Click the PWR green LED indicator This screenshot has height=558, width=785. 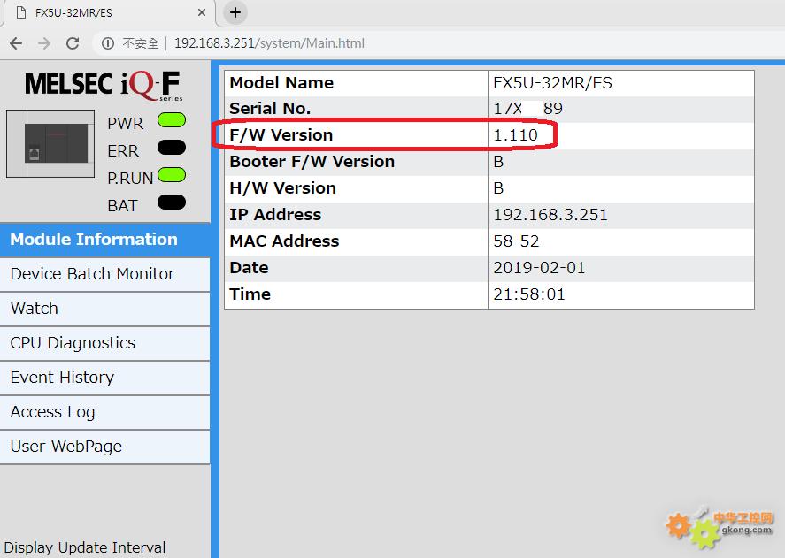172,120
